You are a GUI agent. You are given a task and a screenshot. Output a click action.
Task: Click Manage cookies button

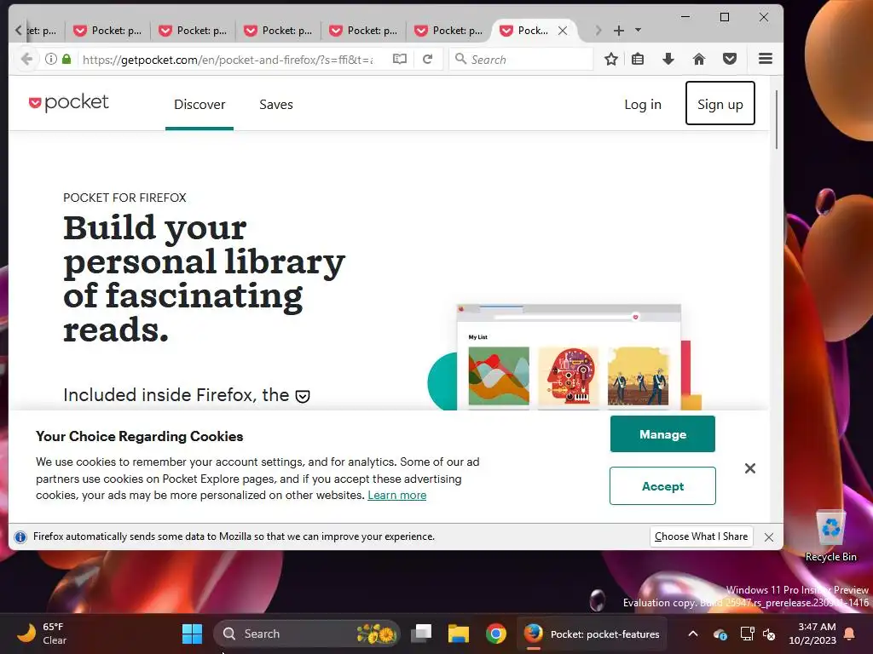tap(662, 434)
